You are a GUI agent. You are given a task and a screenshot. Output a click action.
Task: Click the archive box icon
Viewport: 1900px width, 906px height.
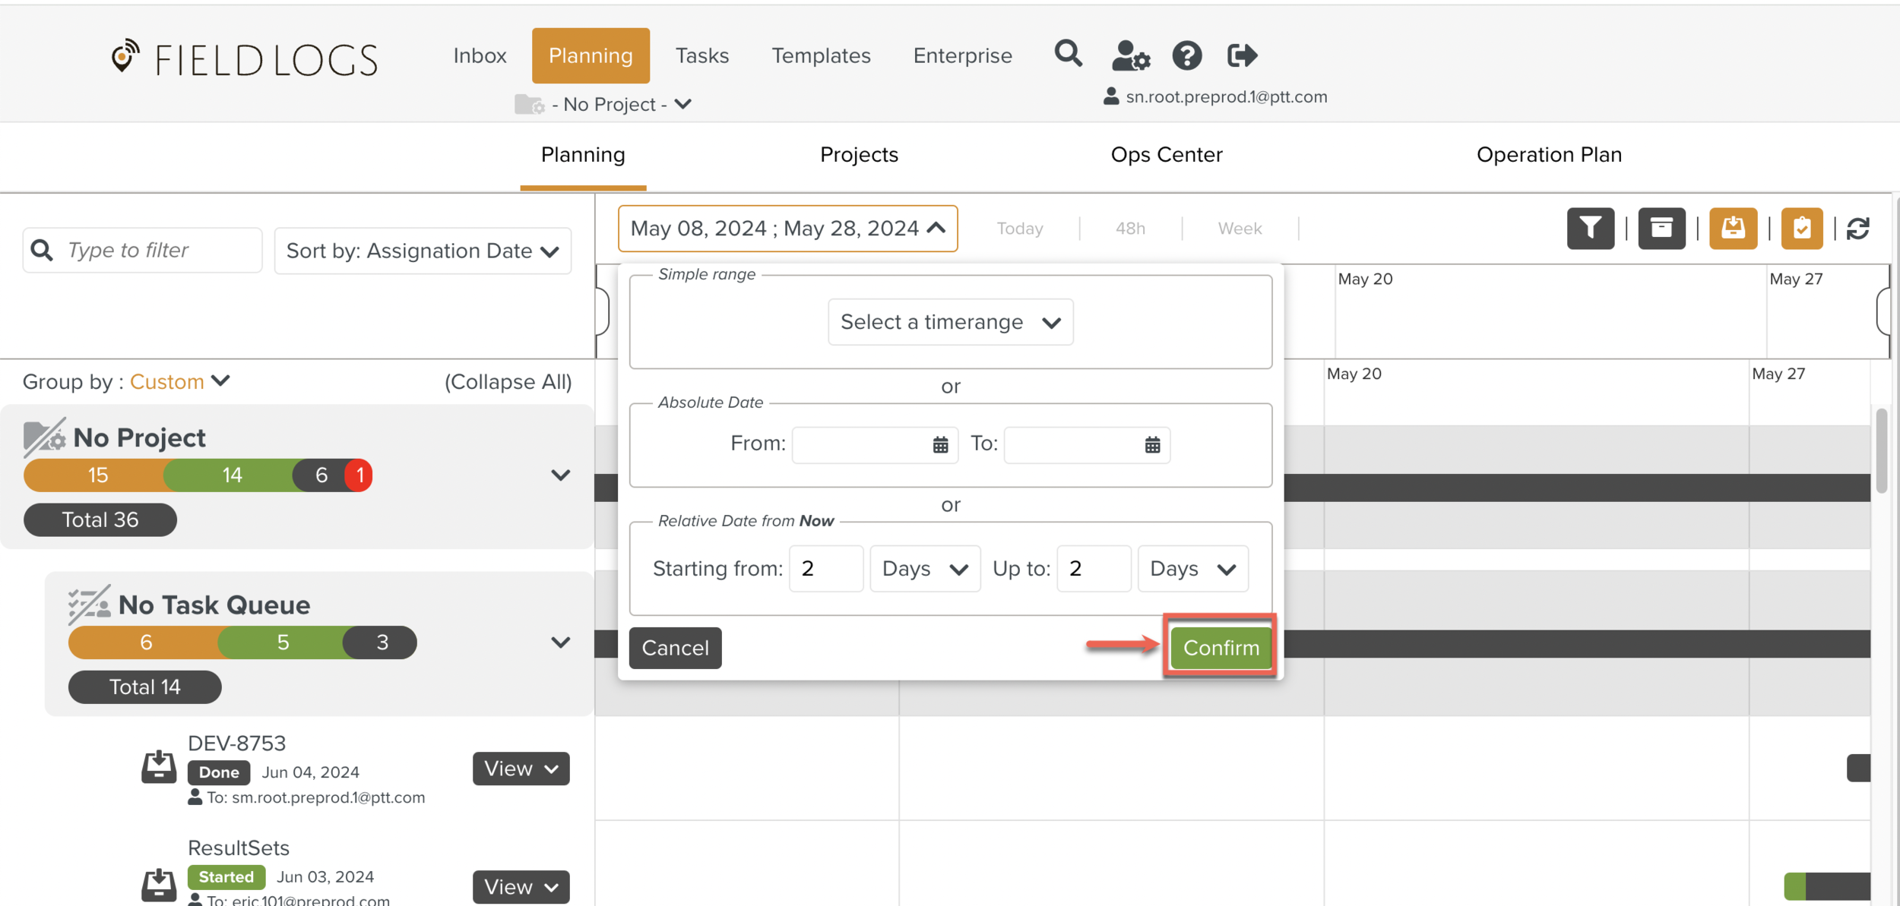[x=1661, y=228]
